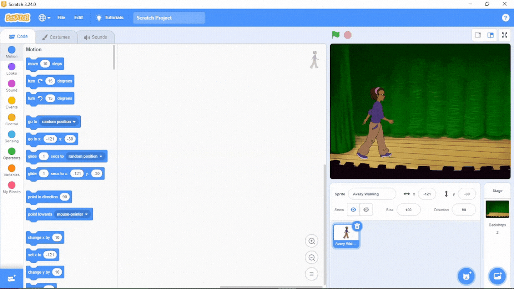Screen dimensions: 514x289
Task: Click the turn counterclockwise 15 degrees block
Action: click(x=50, y=98)
